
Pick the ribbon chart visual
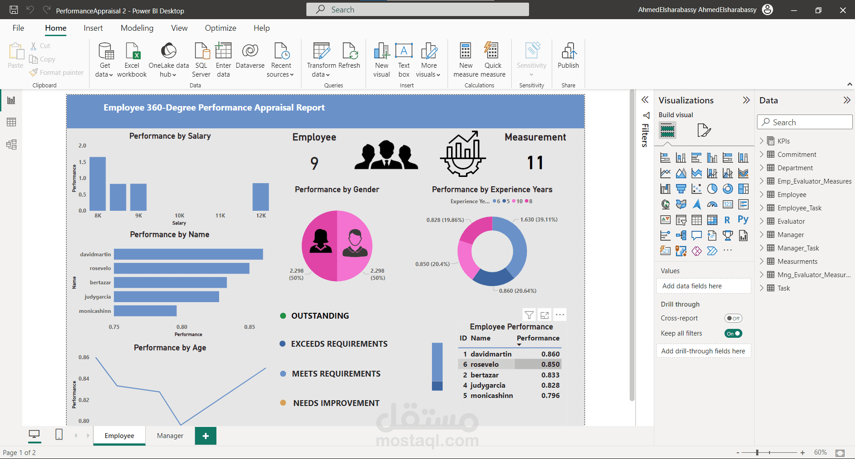[x=743, y=173]
